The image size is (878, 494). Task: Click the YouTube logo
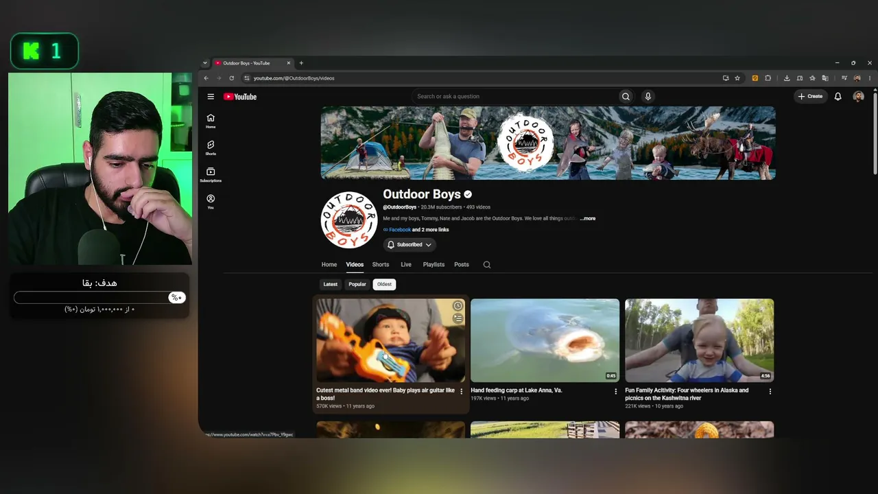click(x=240, y=97)
